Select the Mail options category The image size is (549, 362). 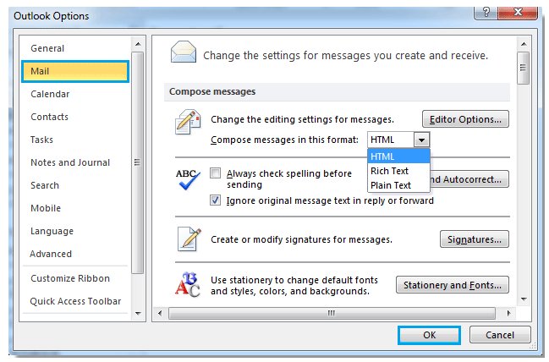point(75,71)
